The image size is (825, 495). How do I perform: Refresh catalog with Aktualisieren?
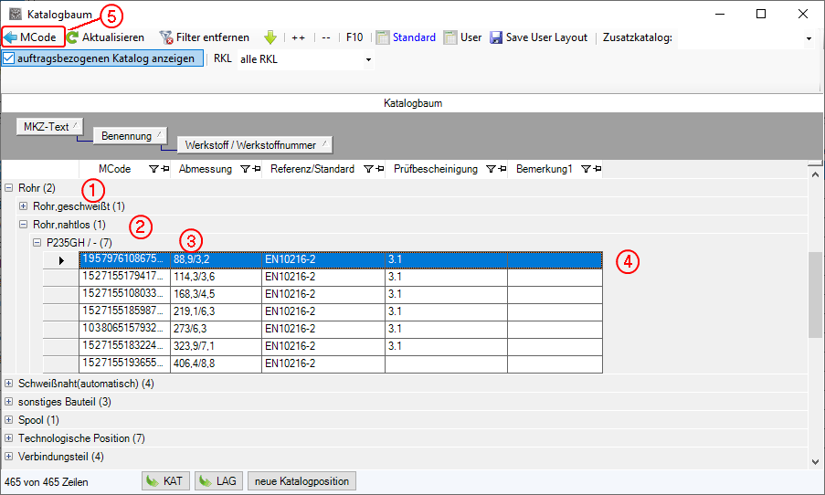point(106,37)
